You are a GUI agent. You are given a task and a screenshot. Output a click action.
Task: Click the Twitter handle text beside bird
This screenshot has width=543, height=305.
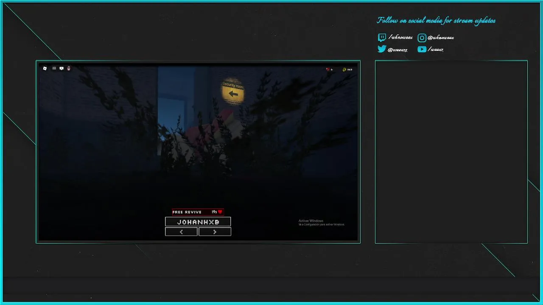[x=397, y=50]
